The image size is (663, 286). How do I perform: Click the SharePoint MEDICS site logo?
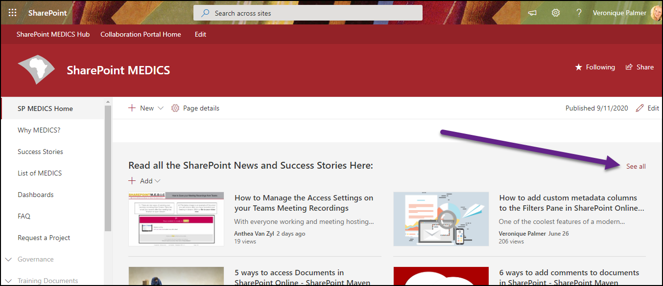36,69
